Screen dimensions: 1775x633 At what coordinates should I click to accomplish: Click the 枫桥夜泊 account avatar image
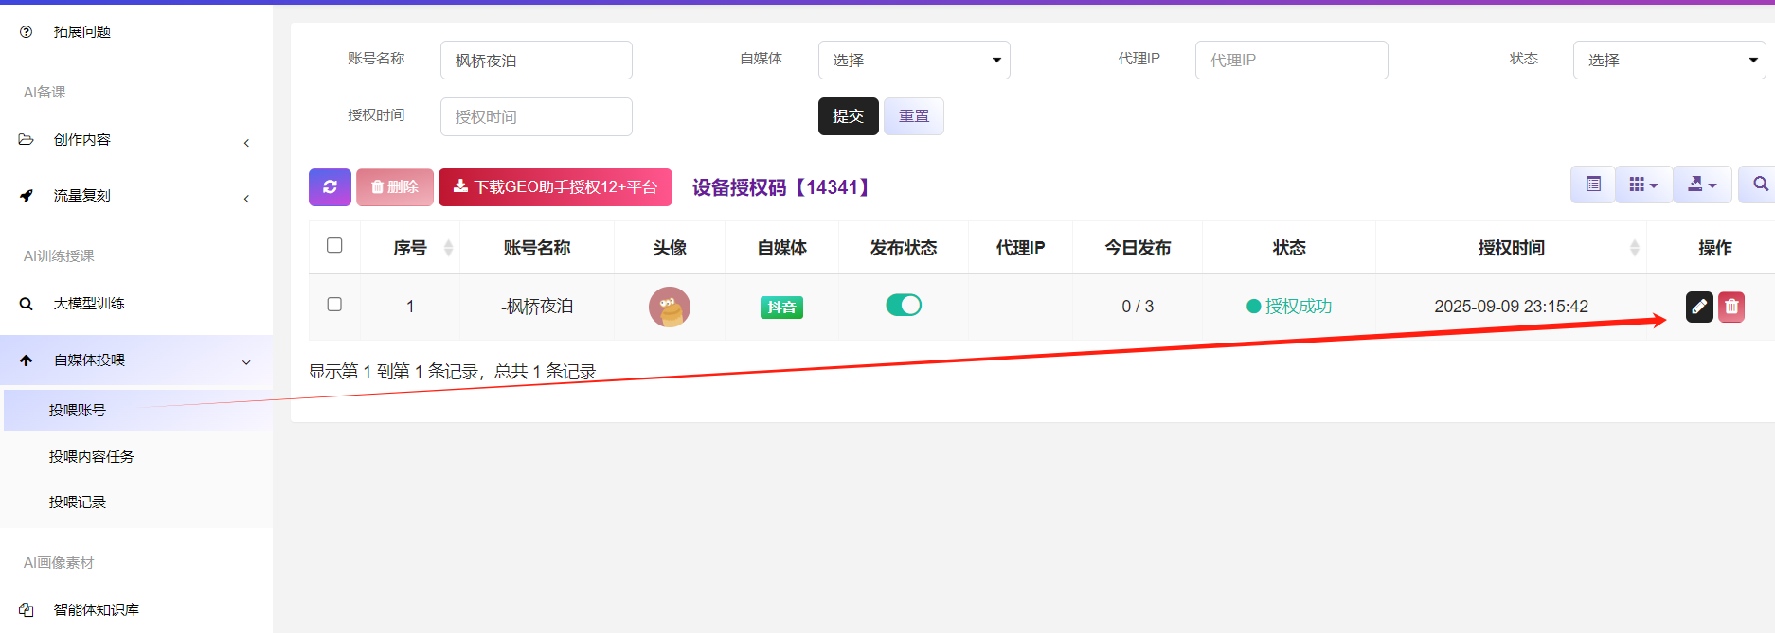(x=670, y=307)
